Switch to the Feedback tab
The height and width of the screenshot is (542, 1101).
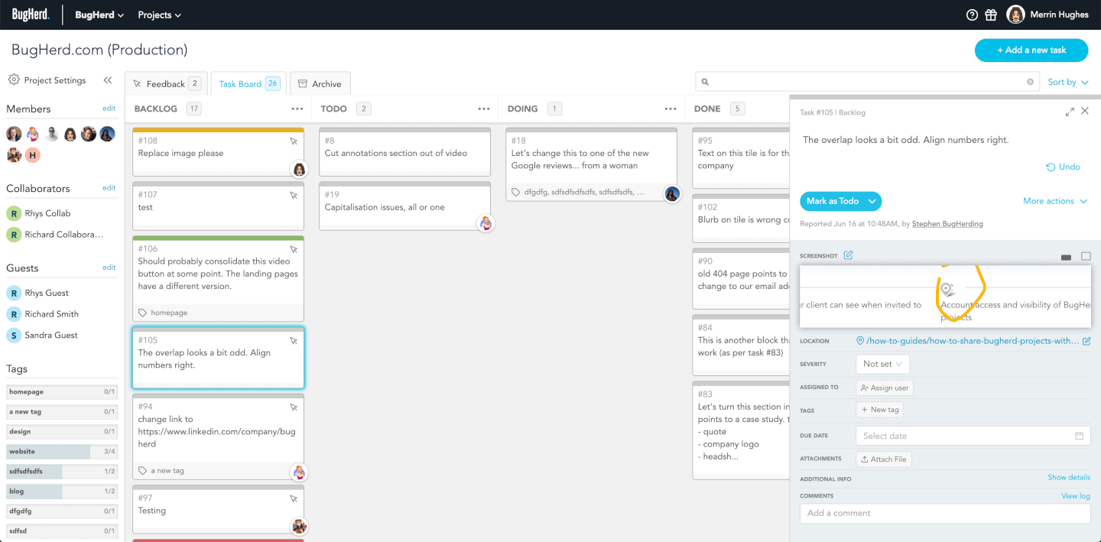coord(166,83)
